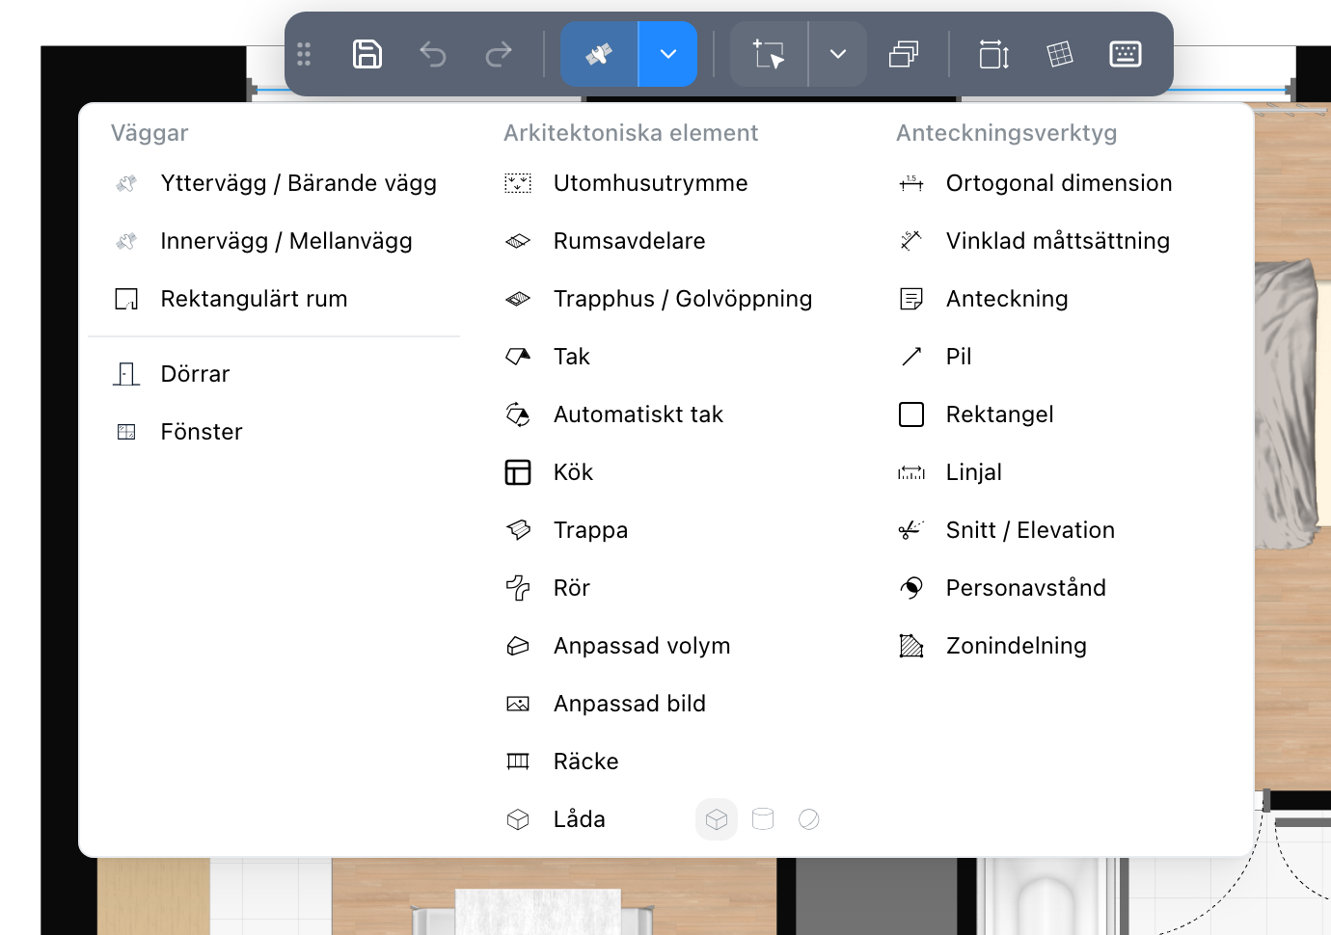Viewport: 1331px width, 935px height.
Task: Toggle the grid icon in toolbar
Action: pyautogui.click(x=1060, y=54)
